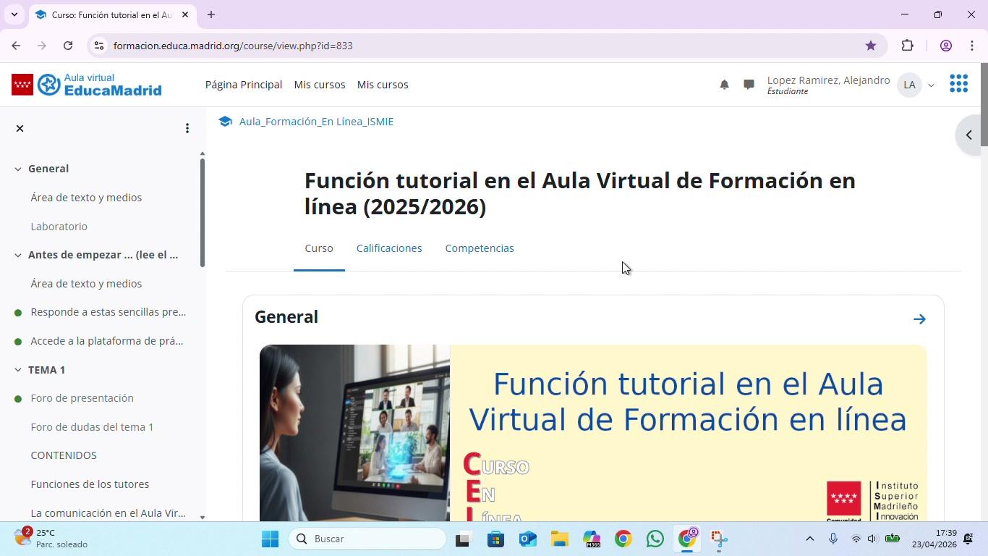Image resolution: width=988 pixels, height=556 pixels.
Task: Go to Página Principal in the top menu
Action: (244, 85)
